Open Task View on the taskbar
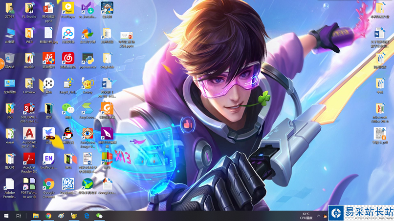This screenshot has height=221, width=394. pos(19,216)
